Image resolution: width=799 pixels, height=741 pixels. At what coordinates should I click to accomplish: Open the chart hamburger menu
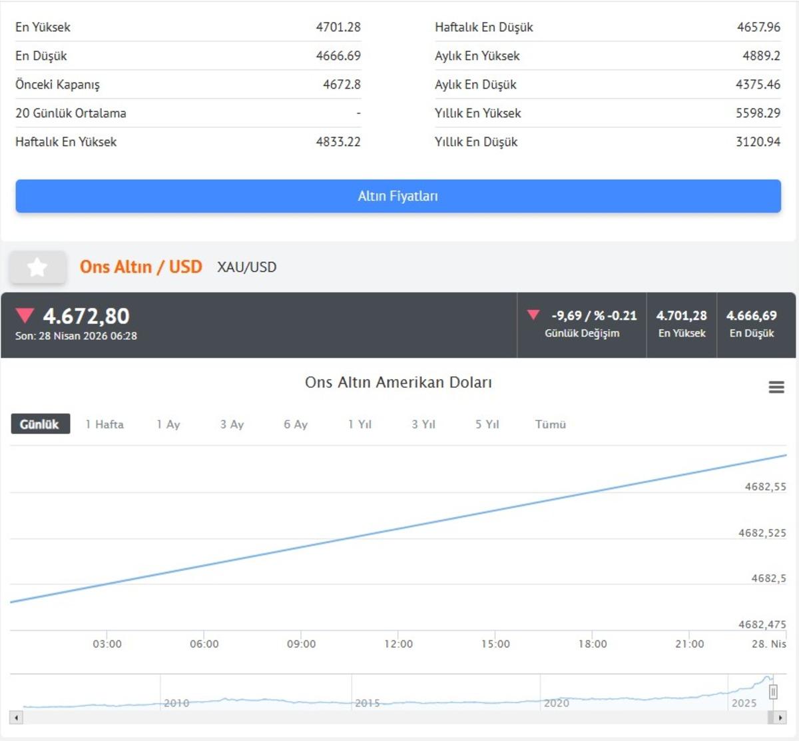pyautogui.click(x=776, y=387)
